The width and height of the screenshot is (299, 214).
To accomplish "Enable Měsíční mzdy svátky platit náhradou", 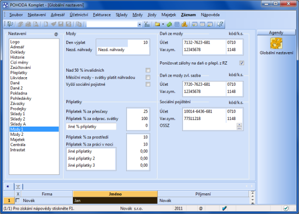I will click(148, 77).
